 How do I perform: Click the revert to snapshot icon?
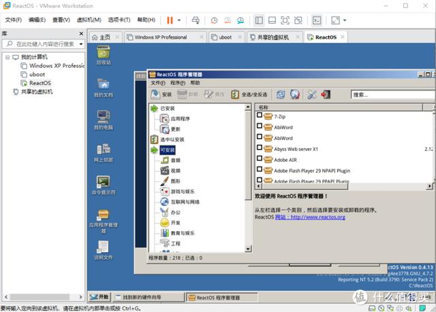pos(228,20)
